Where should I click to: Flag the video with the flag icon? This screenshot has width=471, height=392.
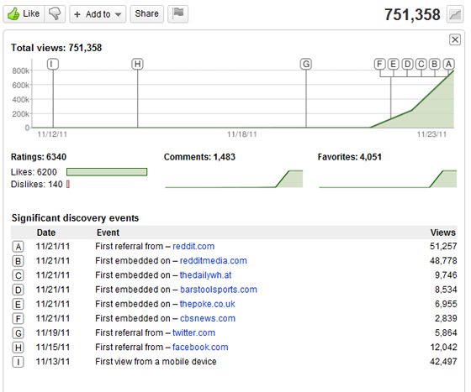[x=177, y=13]
